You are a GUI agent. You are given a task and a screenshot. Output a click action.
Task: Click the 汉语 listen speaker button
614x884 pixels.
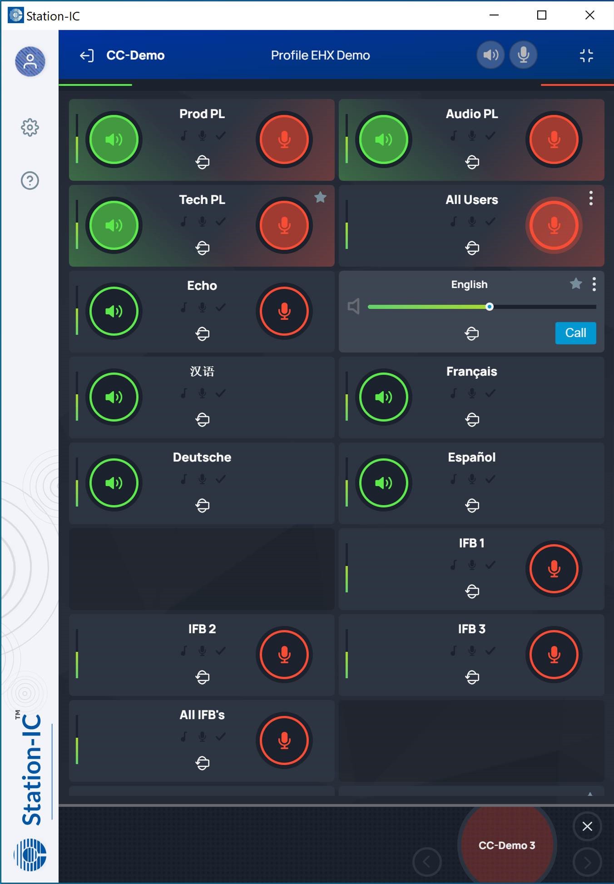click(114, 397)
